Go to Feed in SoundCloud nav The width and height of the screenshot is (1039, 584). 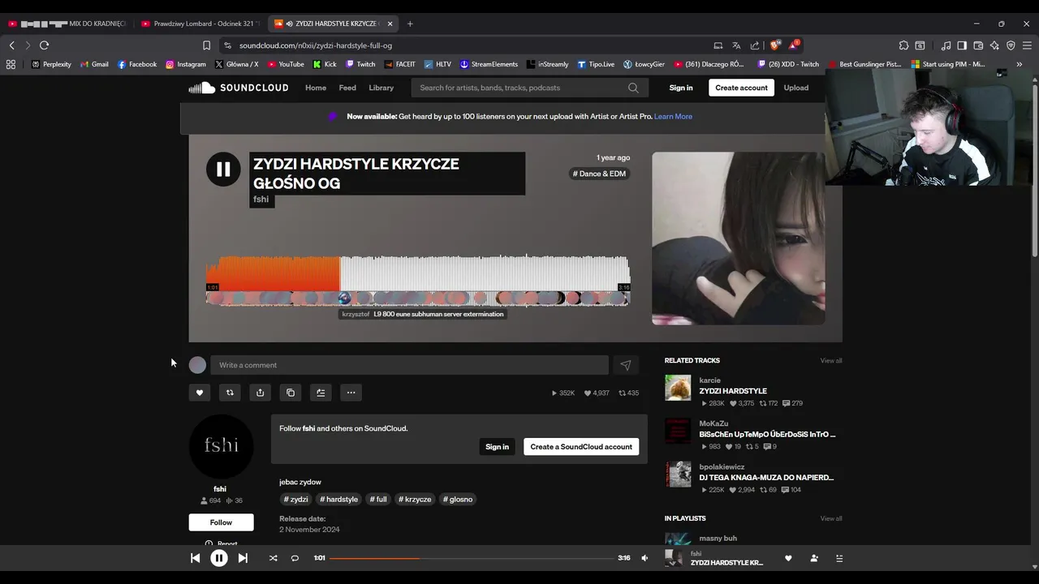click(x=347, y=88)
